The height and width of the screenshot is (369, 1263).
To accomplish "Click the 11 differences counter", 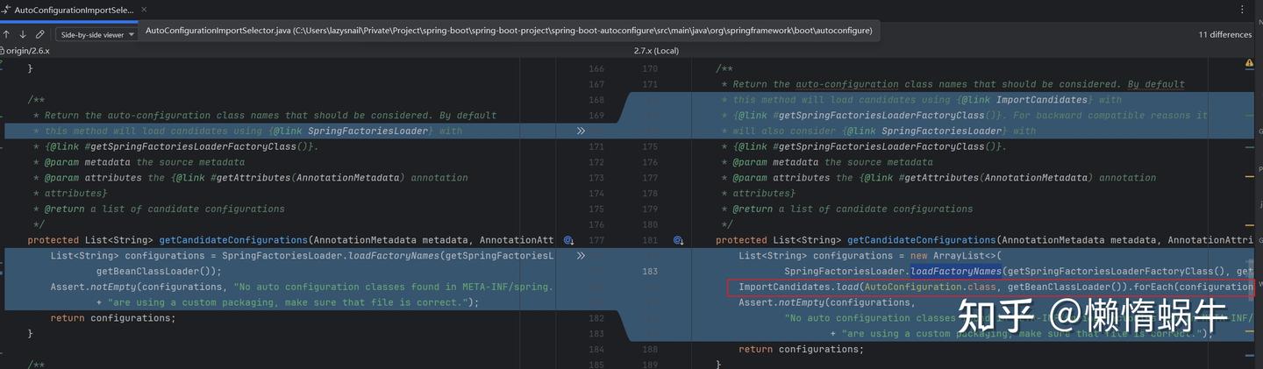I will click(x=1224, y=35).
